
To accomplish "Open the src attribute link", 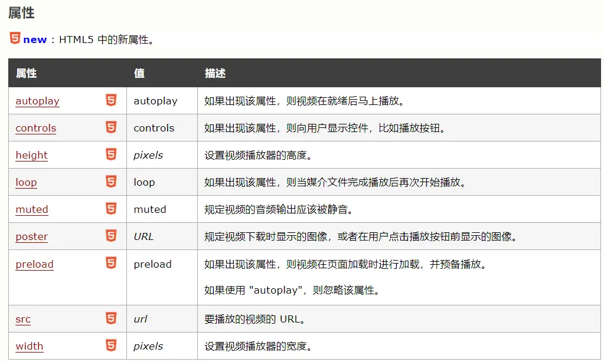I will pyautogui.click(x=23, y=320).
